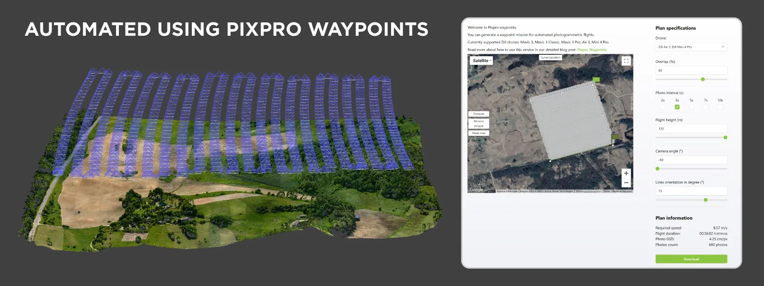The width and height of the screenshot is (764, 286).
Task: Select the green start marker on the map
Action: coord(596,80)
